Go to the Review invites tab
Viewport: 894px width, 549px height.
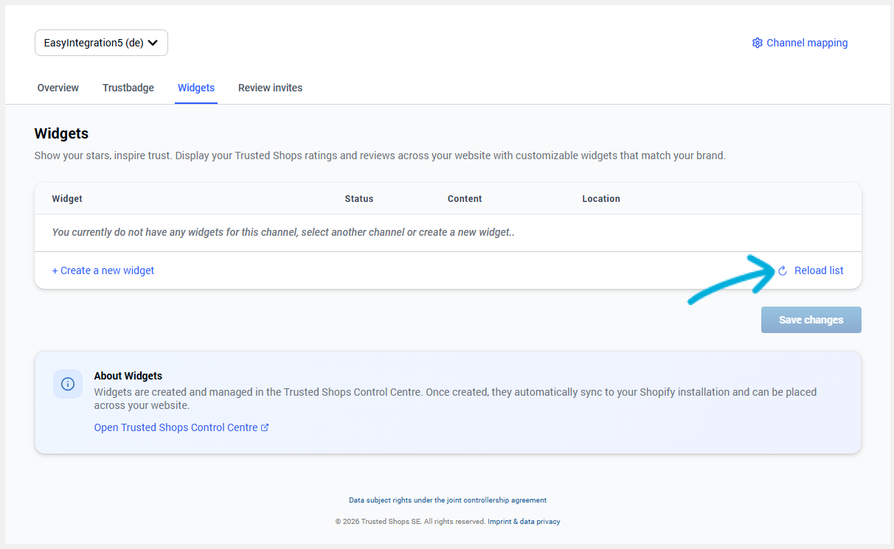point(270,88)
